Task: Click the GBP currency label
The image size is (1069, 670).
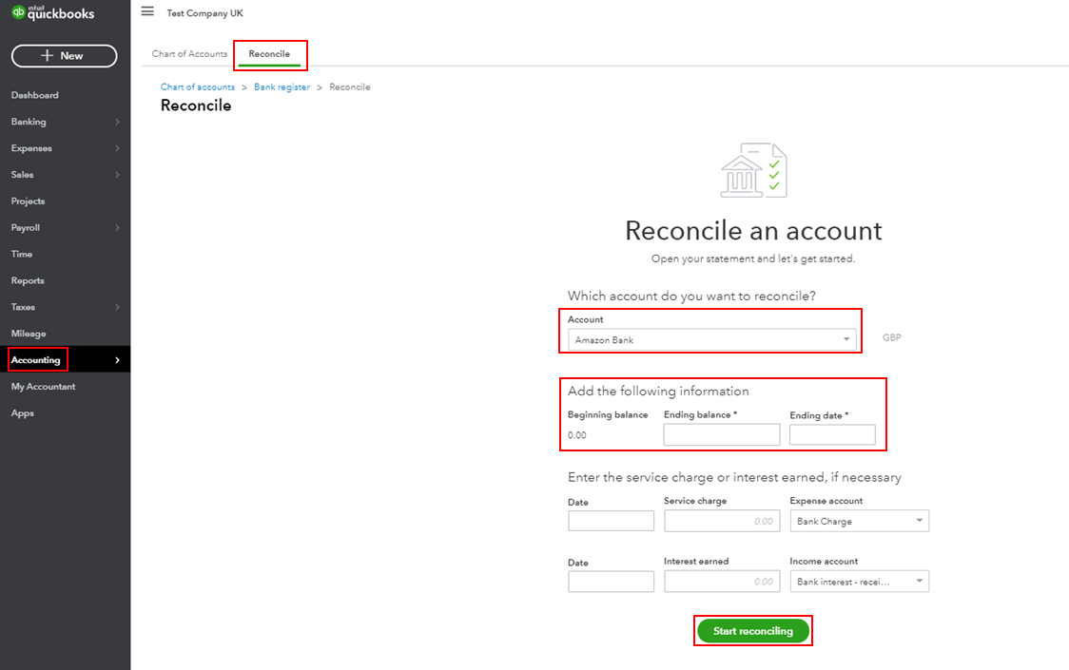Action: pyautogui.click(x=892, y=337)
